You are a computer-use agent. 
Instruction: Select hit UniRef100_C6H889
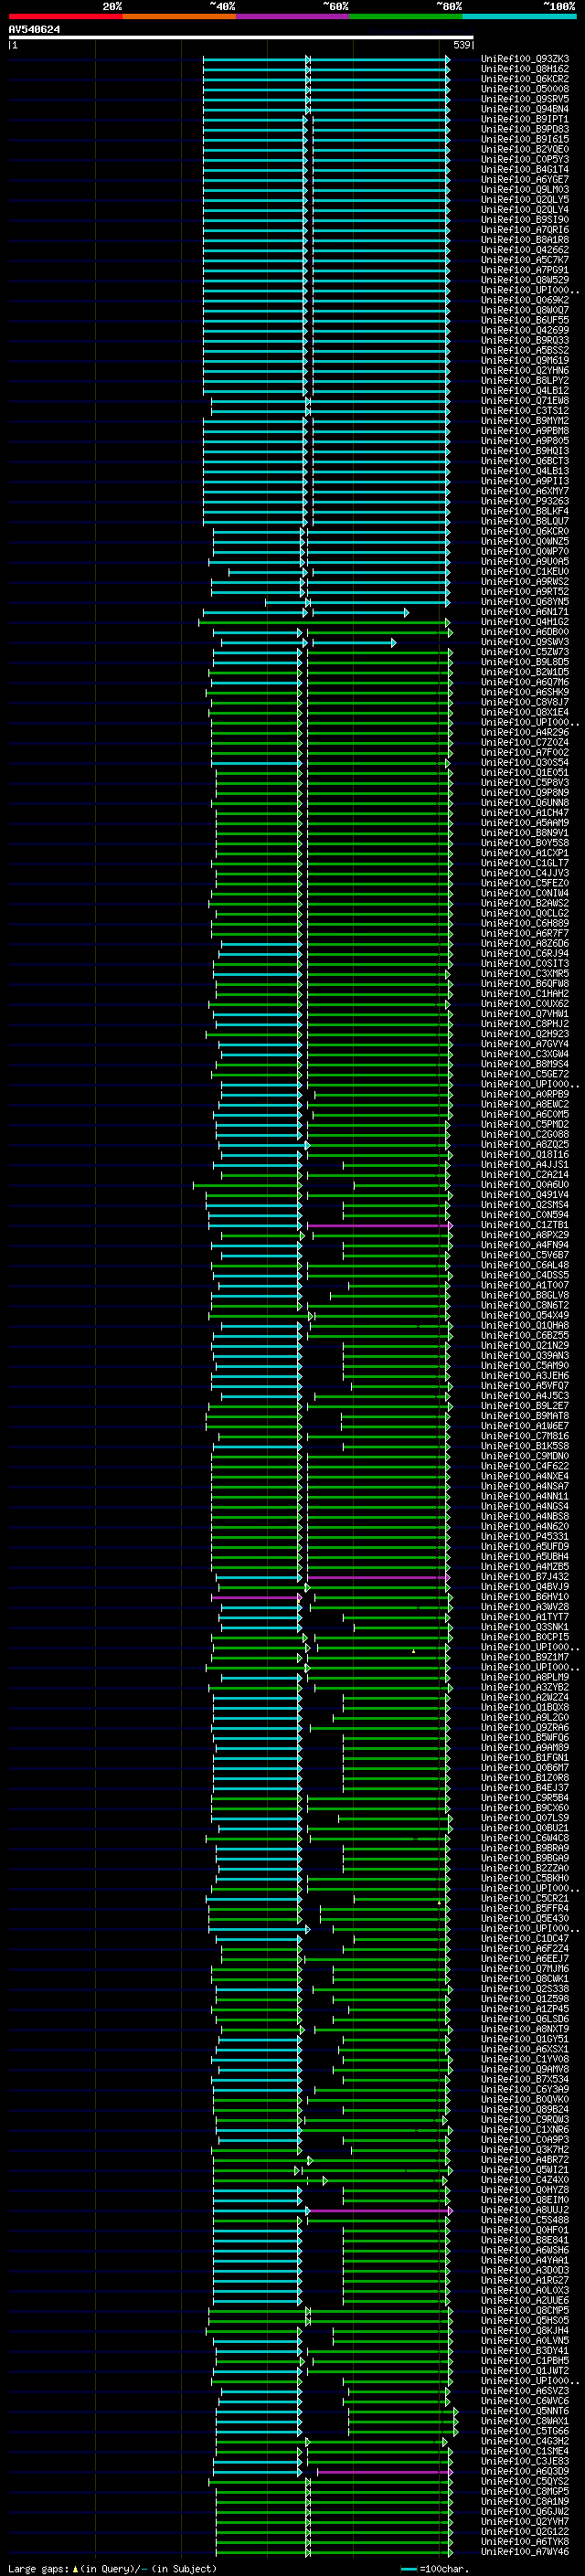(x=525, y=923)
